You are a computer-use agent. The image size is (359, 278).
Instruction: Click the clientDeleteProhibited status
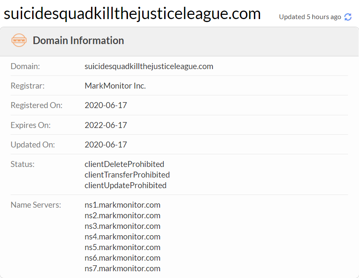pyautogui.click(x=124, y=164)
